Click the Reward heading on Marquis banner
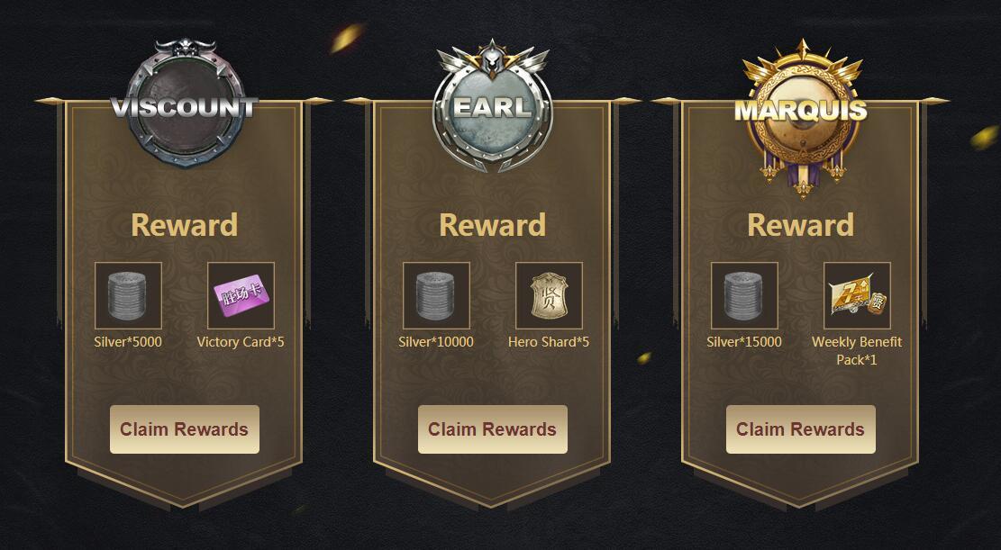Viewport: 1001px width, 550px height. pyautogui.click(x=801, y=225)
